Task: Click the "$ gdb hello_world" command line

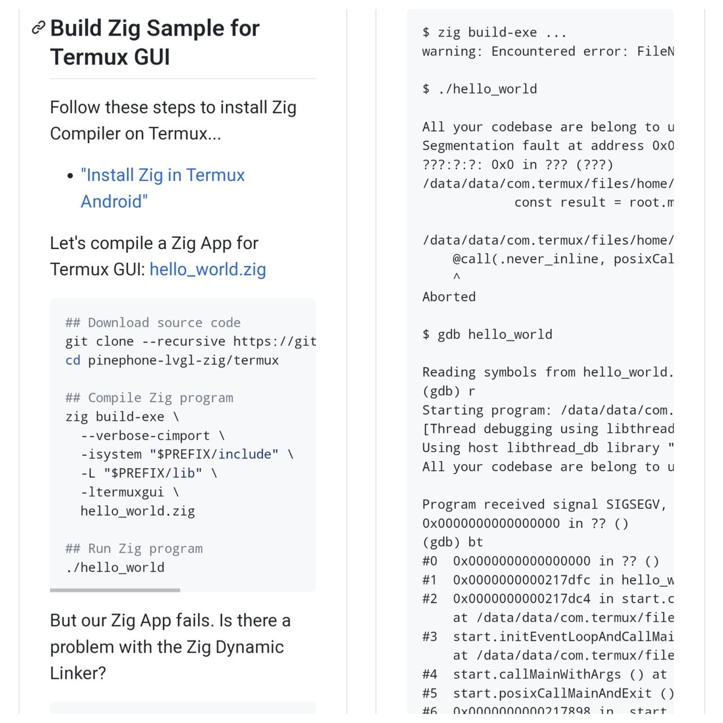Action: coord(487,334)
